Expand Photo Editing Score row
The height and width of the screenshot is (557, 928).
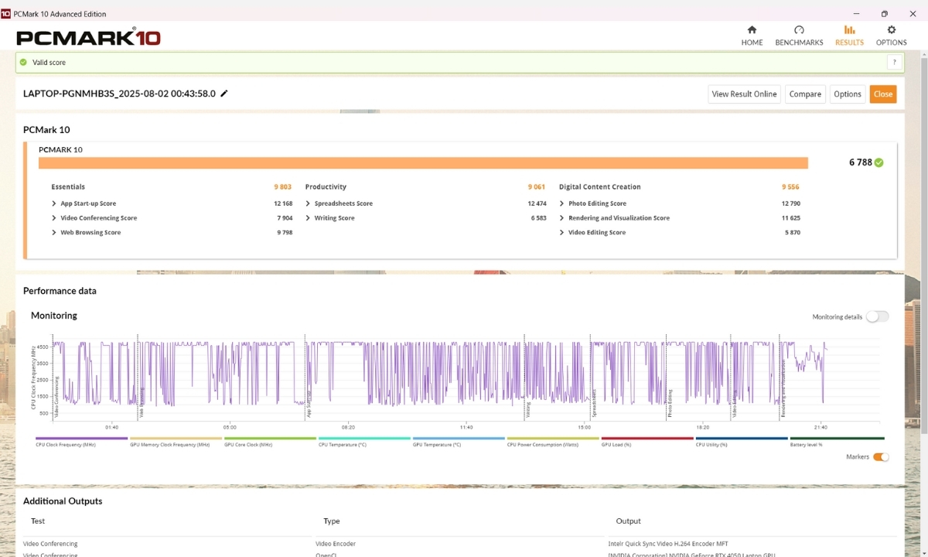click(x=592, y=203)
